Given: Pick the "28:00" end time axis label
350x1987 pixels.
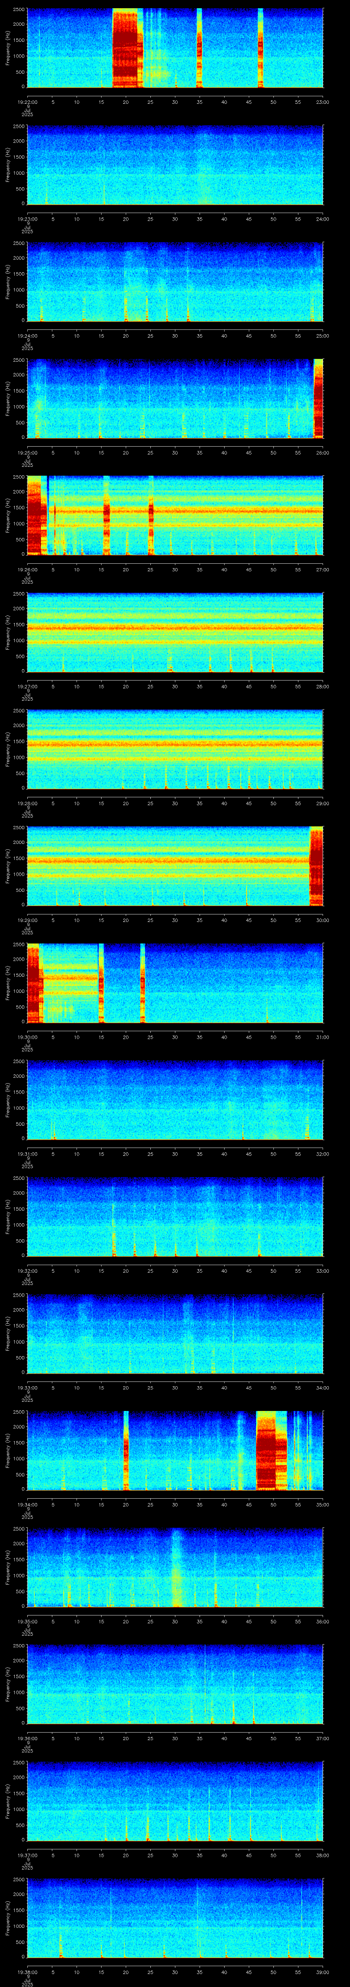Looking at the screenshot, I should coord(323,687).
